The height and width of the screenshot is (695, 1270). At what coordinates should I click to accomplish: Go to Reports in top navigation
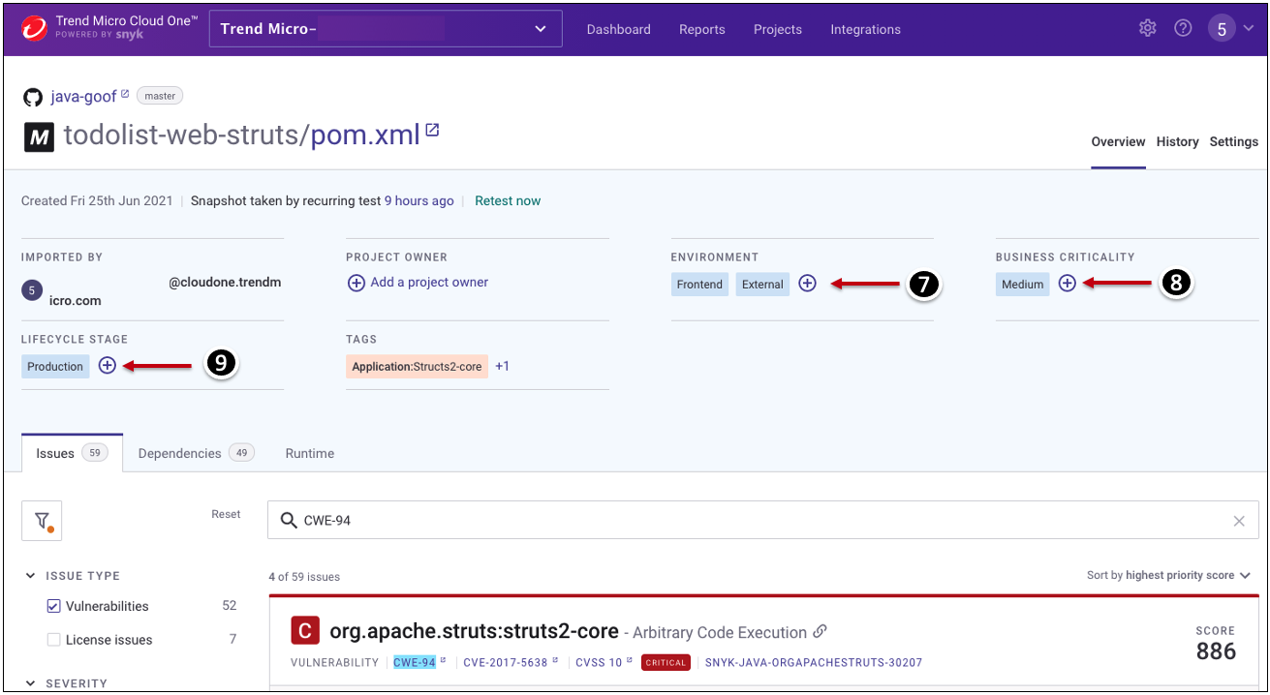702,29
